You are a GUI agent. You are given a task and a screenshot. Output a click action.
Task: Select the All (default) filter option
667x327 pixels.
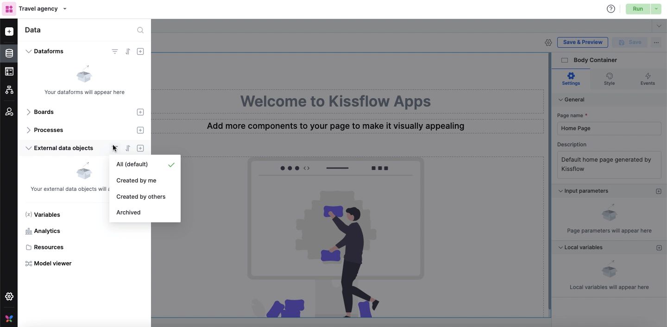[x=145, y=164]
